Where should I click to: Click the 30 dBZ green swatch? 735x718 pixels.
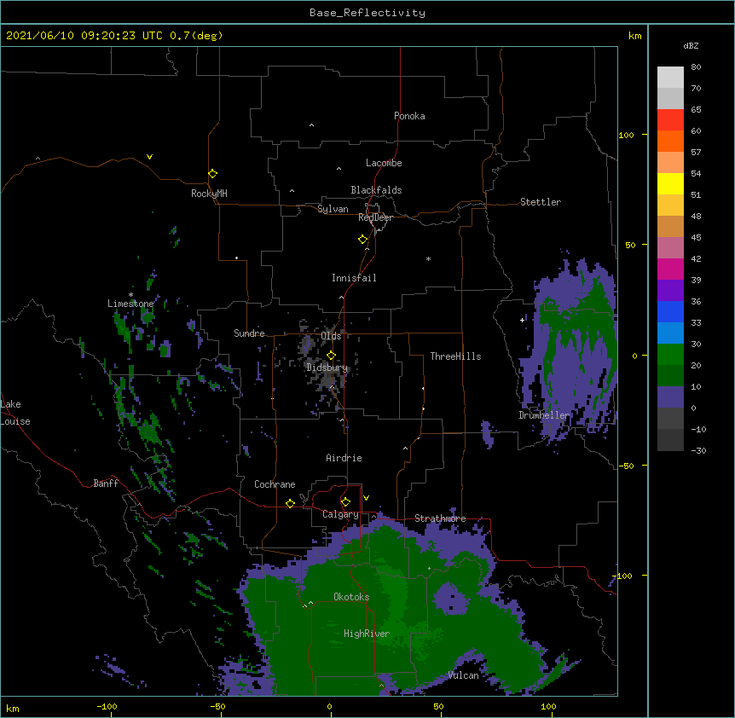[x=670, y=355]
